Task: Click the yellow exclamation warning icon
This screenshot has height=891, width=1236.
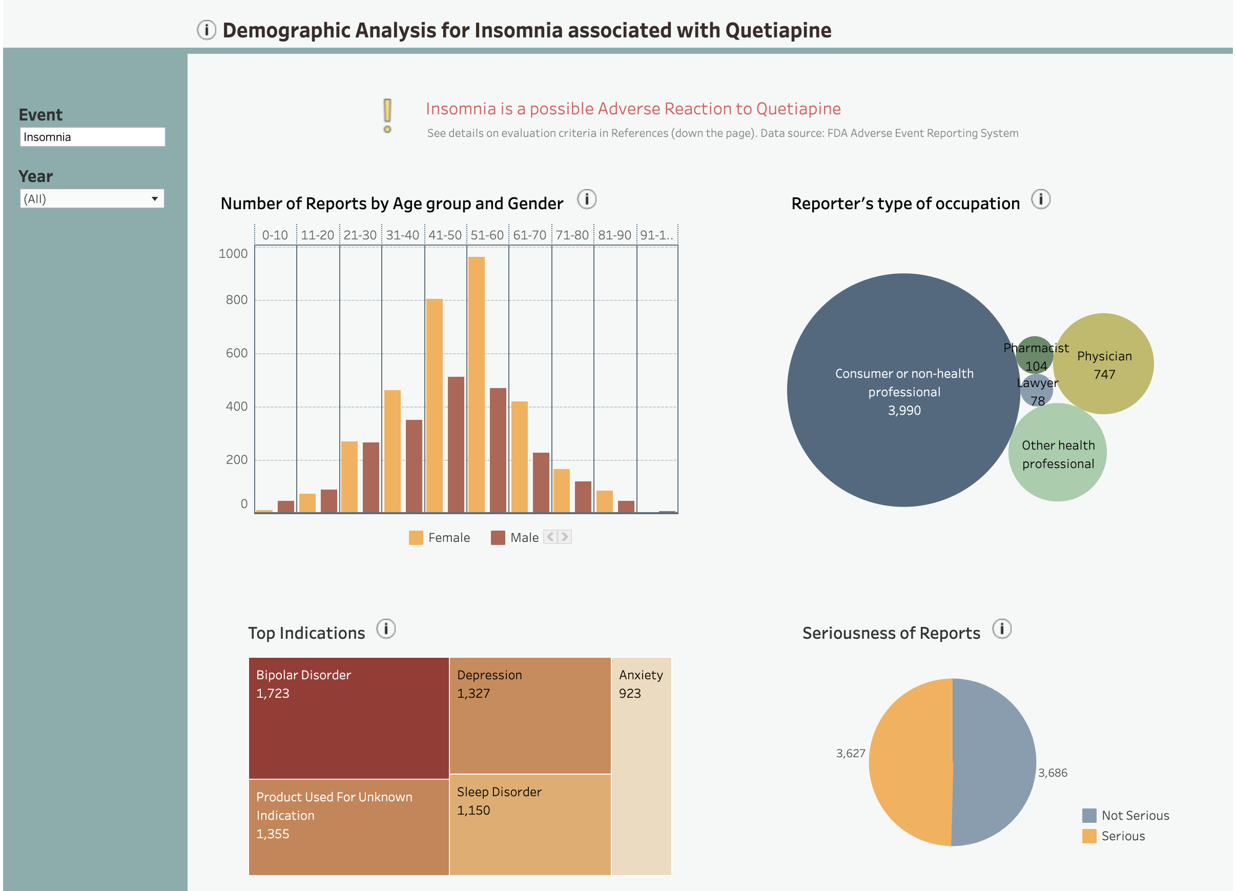Action: coord(387,115)
